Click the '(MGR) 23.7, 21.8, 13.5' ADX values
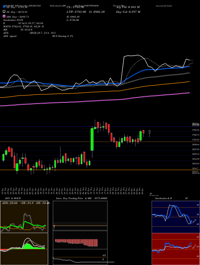 point(42,33)
